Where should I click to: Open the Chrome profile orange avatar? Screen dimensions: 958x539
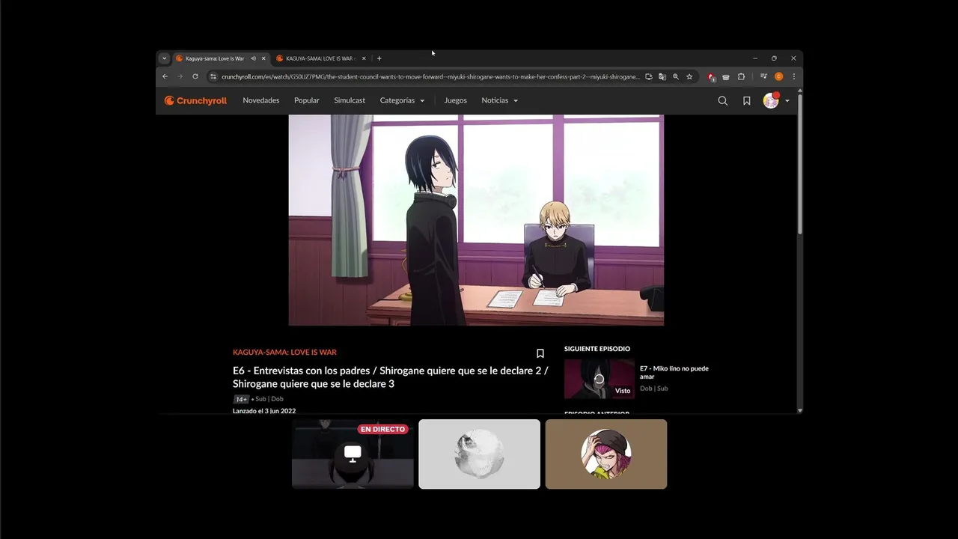pyautogui.click(x=779, y=76)
